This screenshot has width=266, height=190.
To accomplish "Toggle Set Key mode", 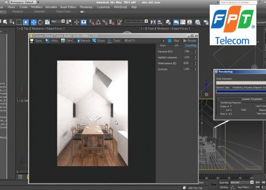I will (x=223, y=187).
